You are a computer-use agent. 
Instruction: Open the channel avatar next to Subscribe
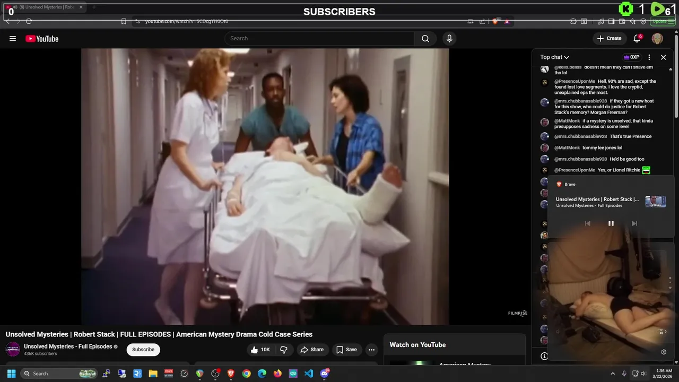pos(13,350)
